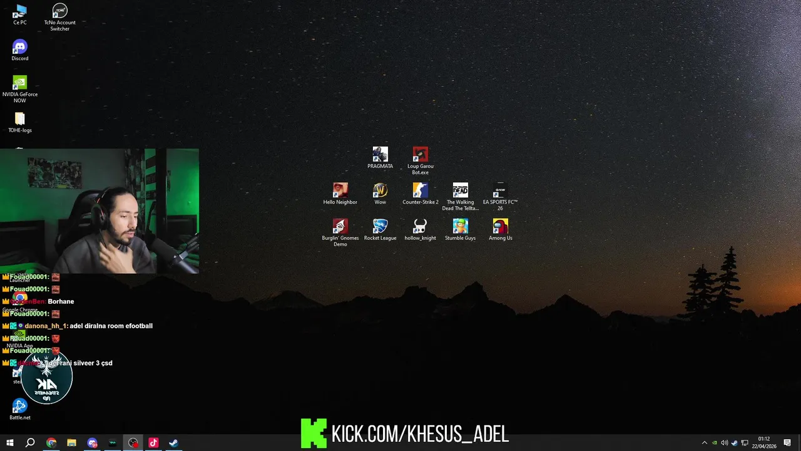Open the network status tray icon
801x451 pixels.
pos(745,443)
